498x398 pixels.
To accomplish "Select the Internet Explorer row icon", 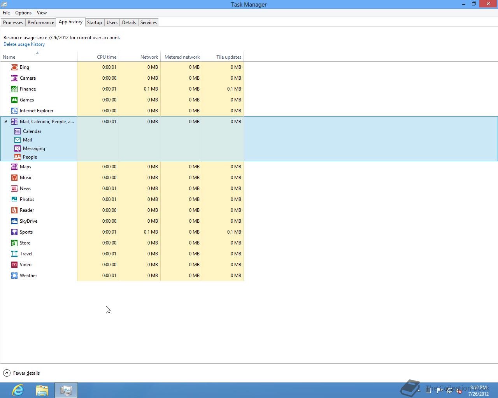I will [14, 111].
